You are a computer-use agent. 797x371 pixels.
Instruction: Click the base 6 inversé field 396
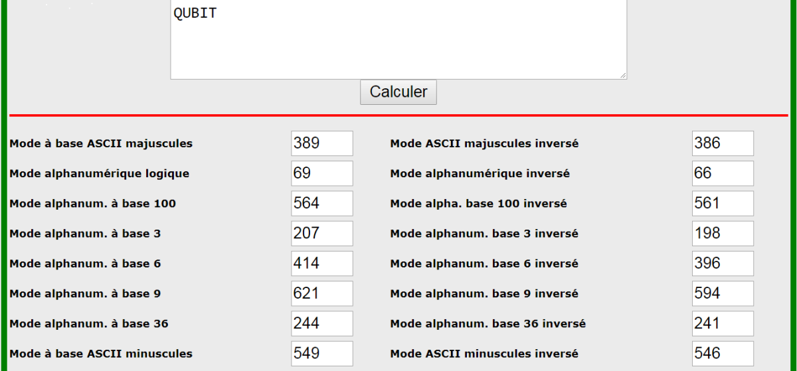pyautogui.click(x=722, y=263)
